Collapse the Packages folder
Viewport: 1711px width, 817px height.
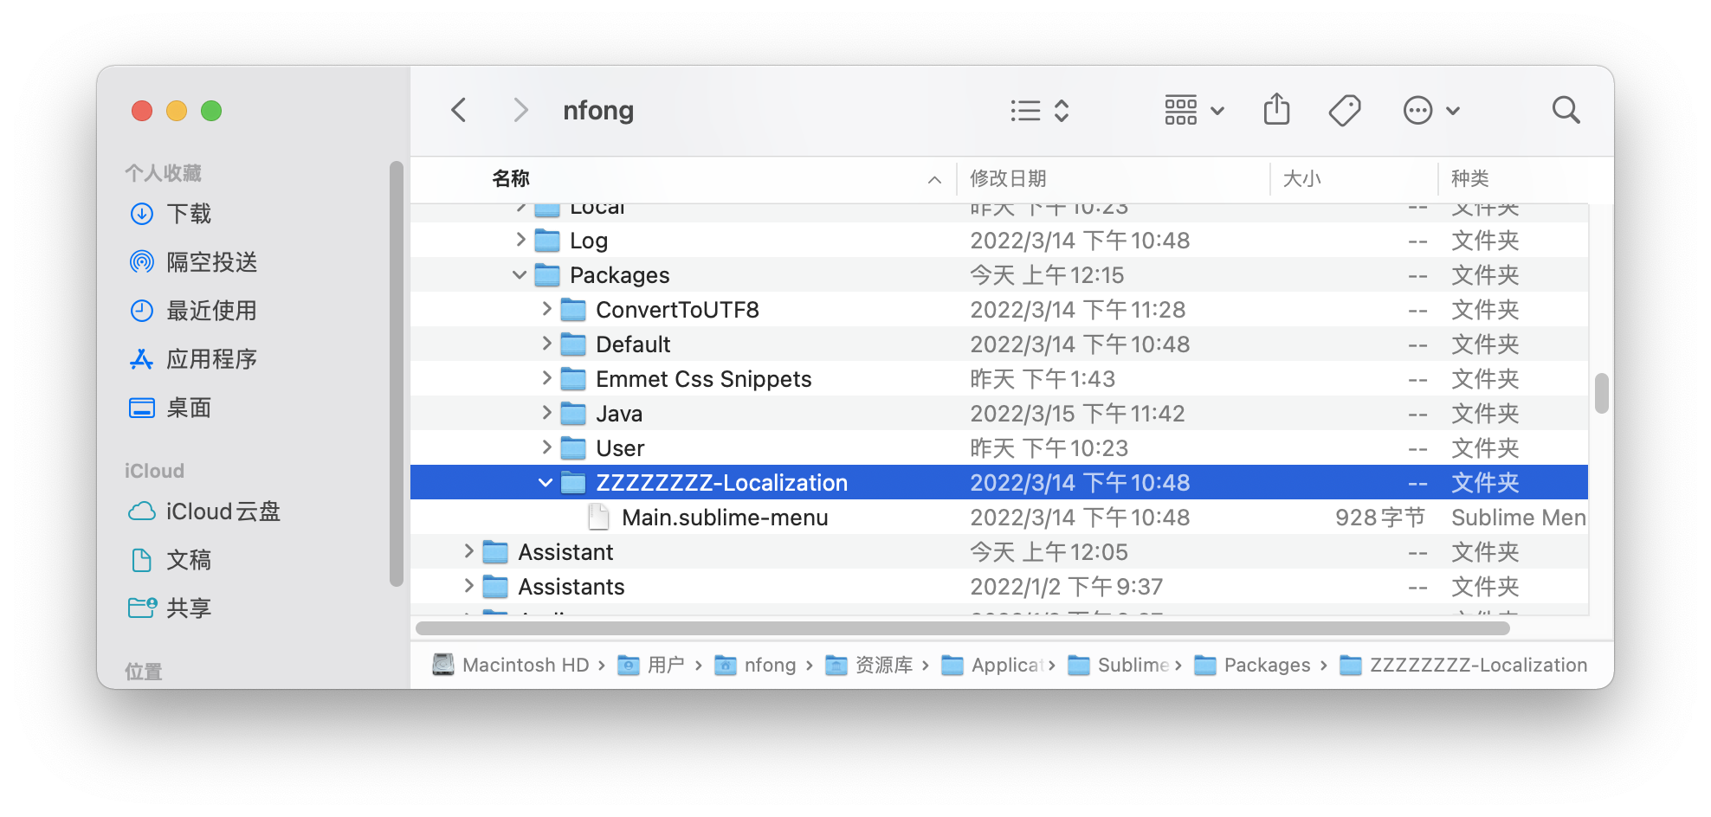pyautogui.click(x=520, y=274)
